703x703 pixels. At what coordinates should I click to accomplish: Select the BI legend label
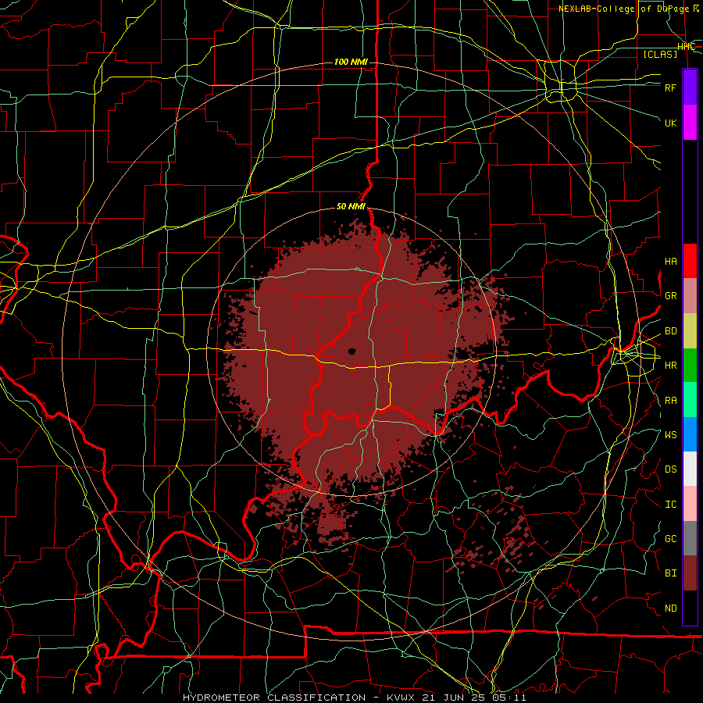coord(671,573)
